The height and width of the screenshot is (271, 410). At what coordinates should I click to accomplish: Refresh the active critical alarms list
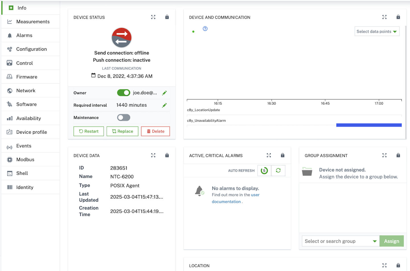278,170
